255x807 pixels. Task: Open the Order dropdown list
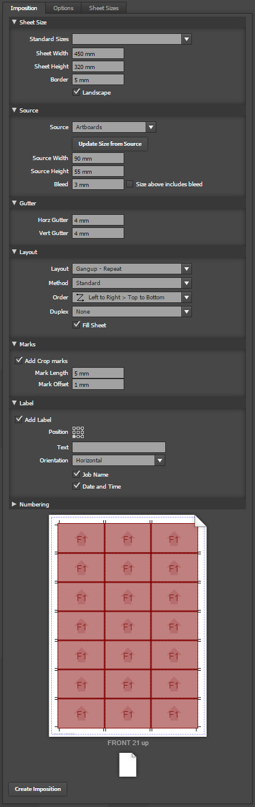coord(132,297)
